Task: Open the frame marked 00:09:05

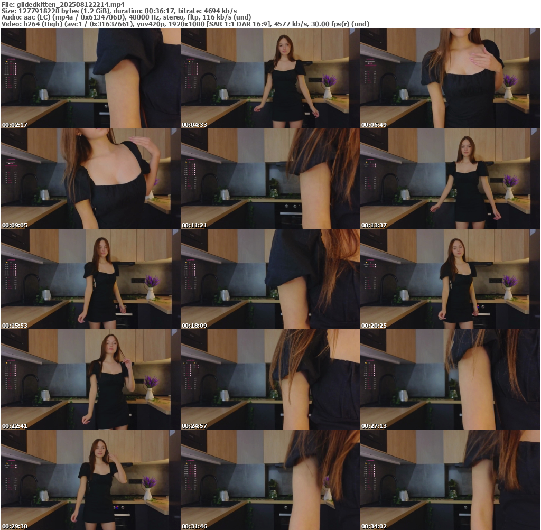Action: (90, 179)
